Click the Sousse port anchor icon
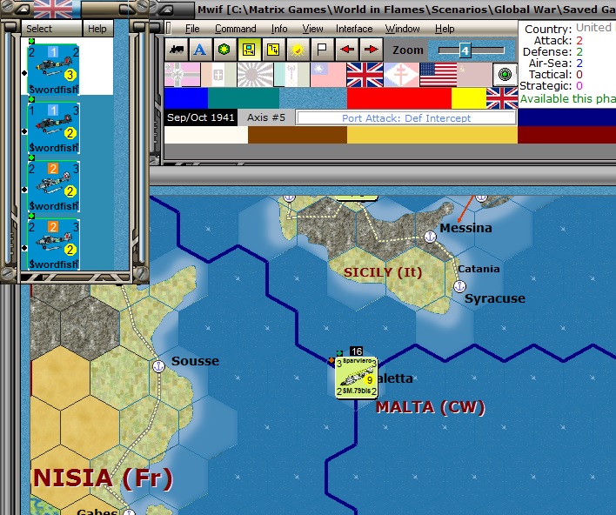Image resolution: width=616 pixels, height=515 pixels. 158,366
